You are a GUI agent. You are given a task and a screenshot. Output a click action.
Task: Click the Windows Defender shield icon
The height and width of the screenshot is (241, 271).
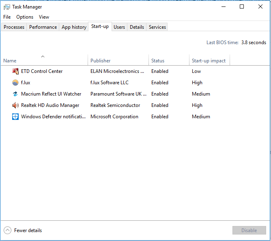tap(15, 117)
